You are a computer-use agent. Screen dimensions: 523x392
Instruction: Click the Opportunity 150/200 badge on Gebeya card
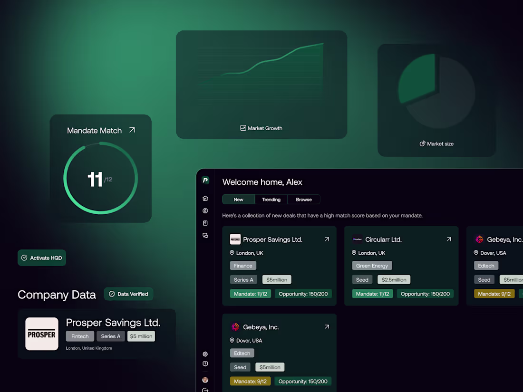pos(303,381)
